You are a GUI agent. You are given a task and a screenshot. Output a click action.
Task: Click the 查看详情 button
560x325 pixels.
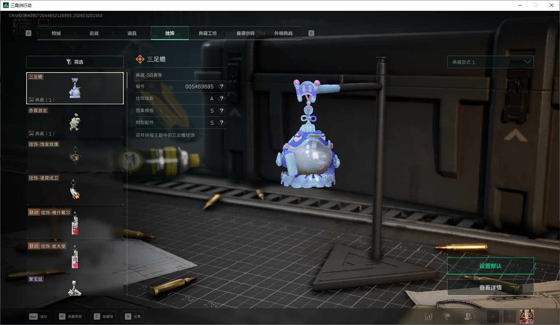(490, 288)
